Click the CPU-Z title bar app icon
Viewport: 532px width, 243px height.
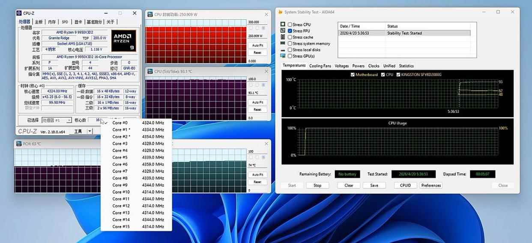tap(19, 14)
